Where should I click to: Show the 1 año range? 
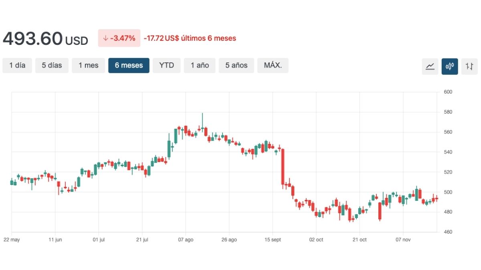[200, 66]
